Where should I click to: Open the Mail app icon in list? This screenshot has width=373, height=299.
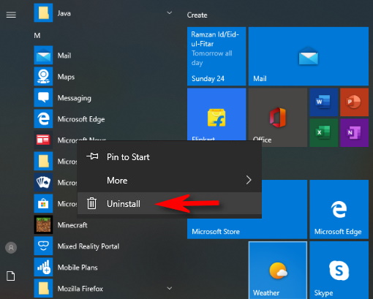(x=43, y=56)
